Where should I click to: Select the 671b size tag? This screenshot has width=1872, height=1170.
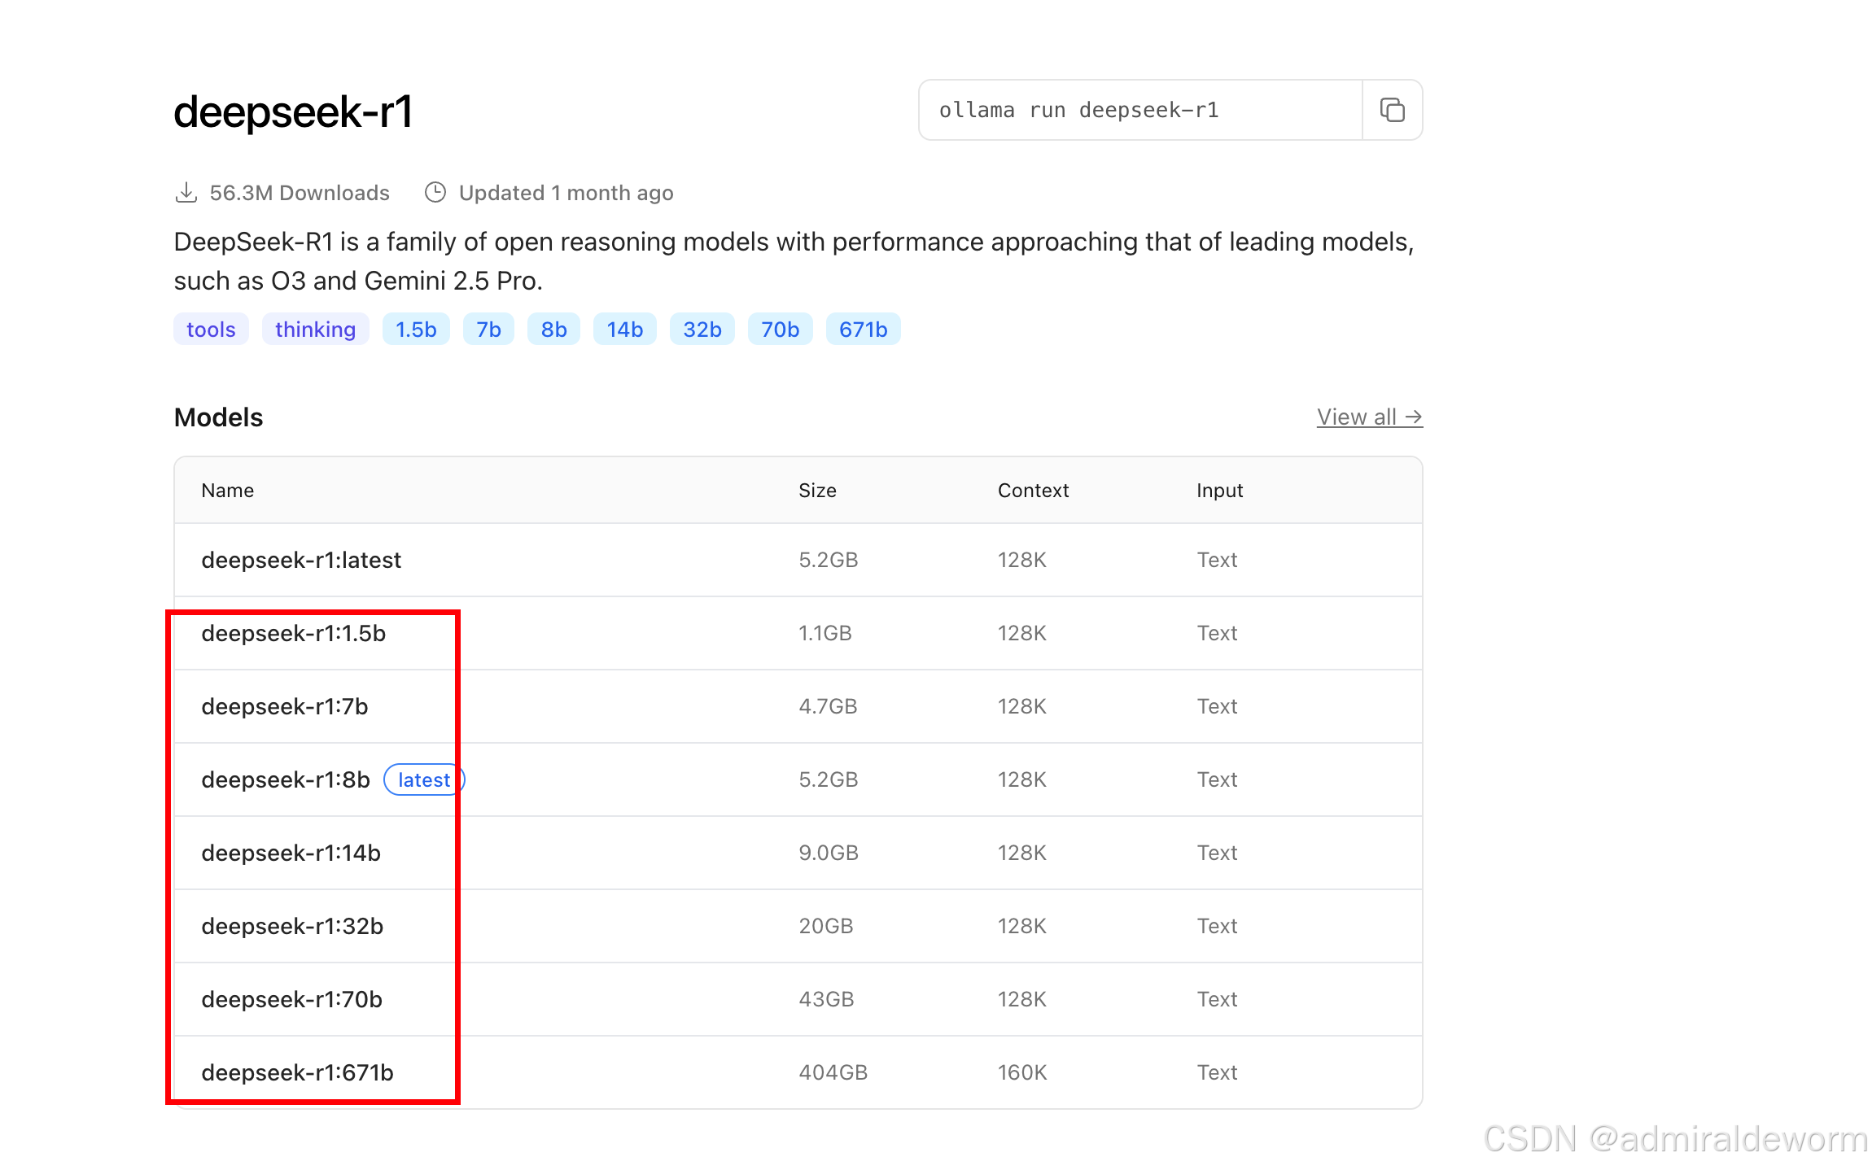tap(863, 330)
